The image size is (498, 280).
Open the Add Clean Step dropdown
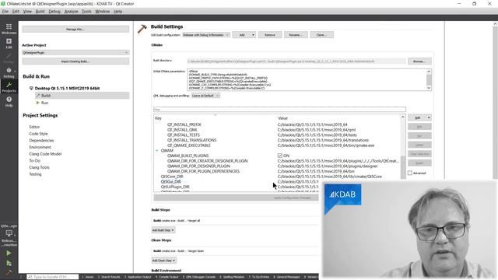point(163,261)
